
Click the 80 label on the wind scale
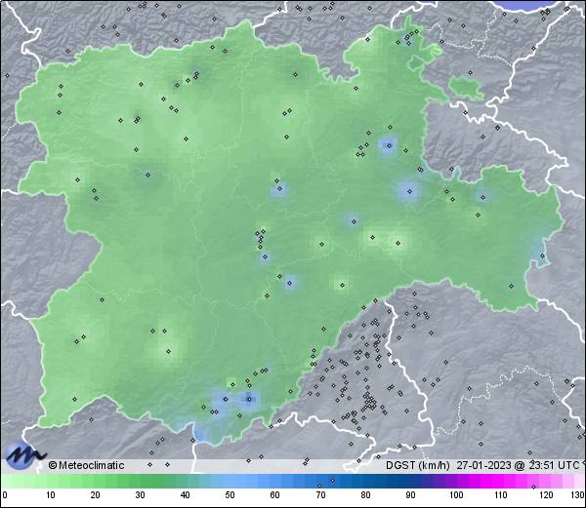pyautogui.click(x=365, y=495)
